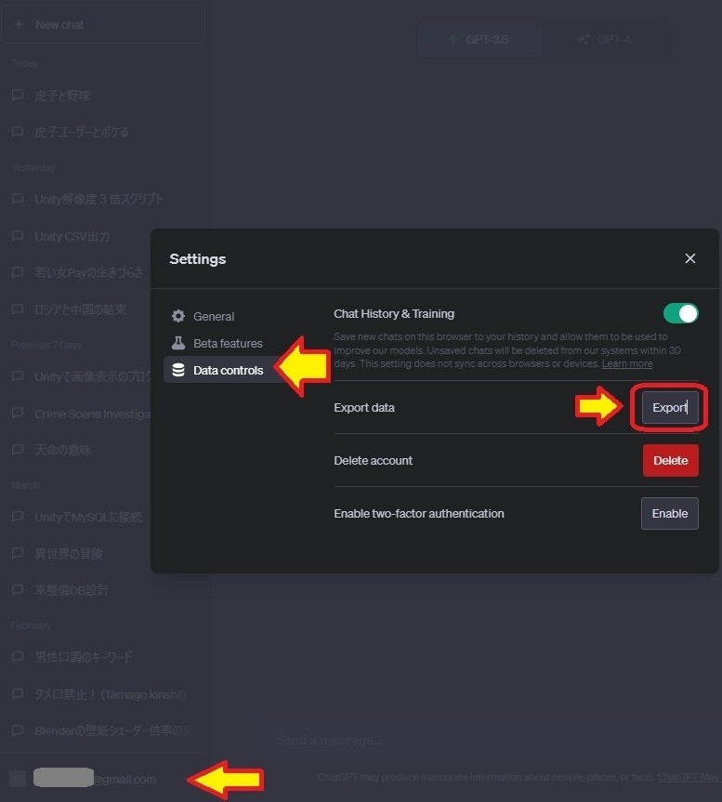Click the Export button
The image size is (722, 802).
click(670, 408)
